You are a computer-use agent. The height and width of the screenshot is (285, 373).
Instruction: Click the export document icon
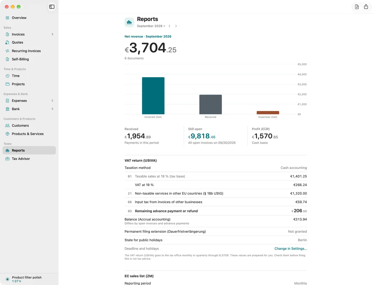[357, 7]
